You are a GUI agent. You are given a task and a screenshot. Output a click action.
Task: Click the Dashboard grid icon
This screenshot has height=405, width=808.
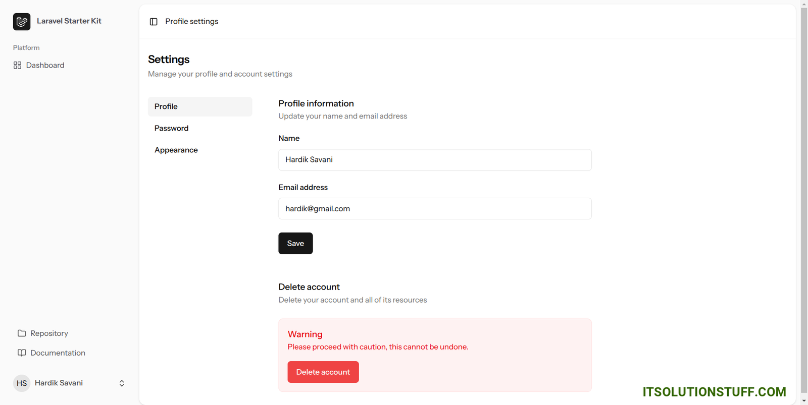point(17,65)
